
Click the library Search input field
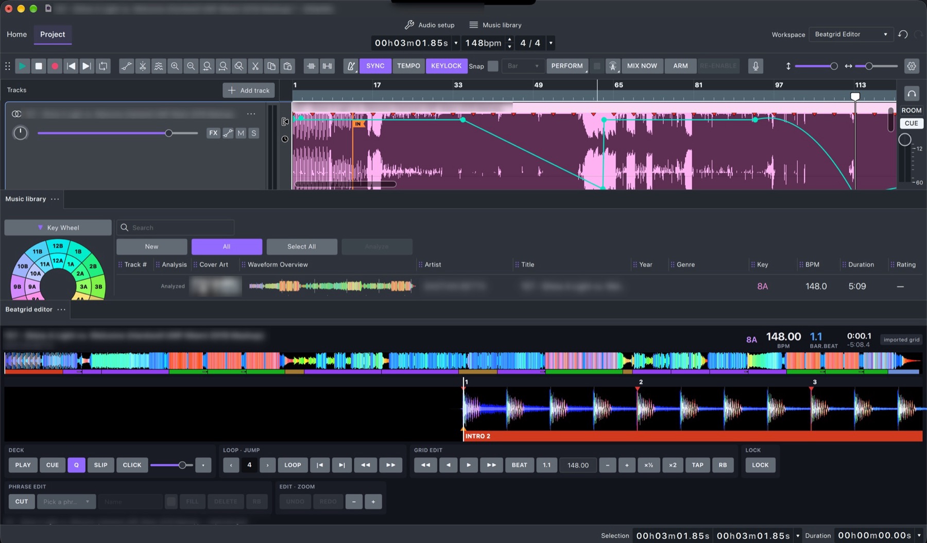point(176,228)
